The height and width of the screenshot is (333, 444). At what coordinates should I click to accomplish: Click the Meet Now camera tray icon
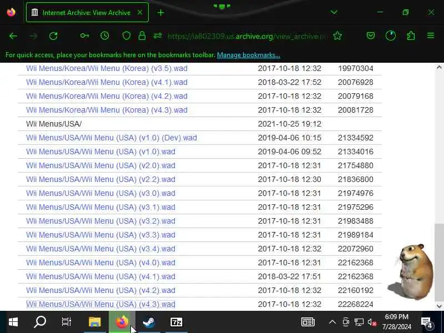pyautogui.click(x=346, y=322)
